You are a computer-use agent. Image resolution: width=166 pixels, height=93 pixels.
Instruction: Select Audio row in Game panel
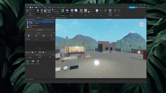pyautogui.click(x=40, y=22)
